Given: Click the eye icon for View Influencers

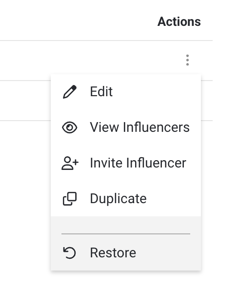Looking at the screenshot, I should [x=70, y=127].
